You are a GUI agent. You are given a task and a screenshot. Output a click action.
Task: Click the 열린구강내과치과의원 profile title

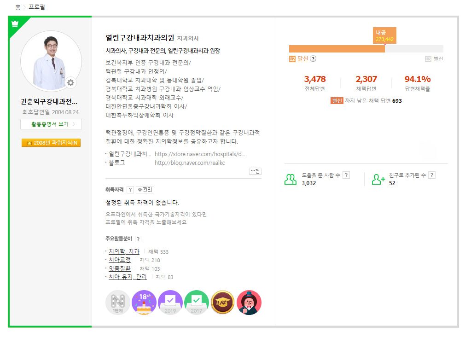139,38
